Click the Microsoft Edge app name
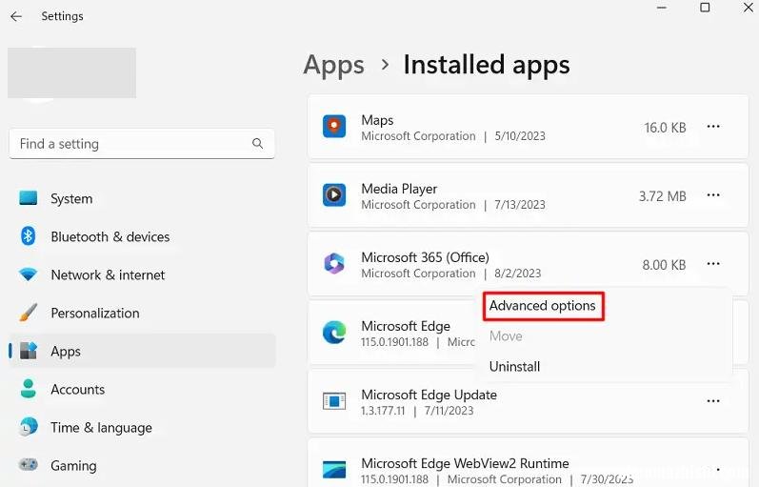The height and width of the screenshot is (487, 759). [406, 326]
